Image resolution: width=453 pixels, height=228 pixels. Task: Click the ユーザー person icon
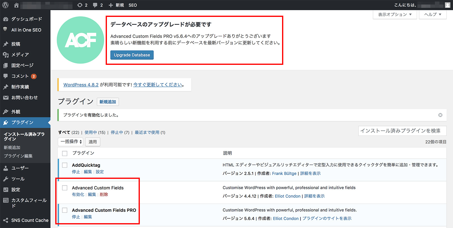pos(5,168)
